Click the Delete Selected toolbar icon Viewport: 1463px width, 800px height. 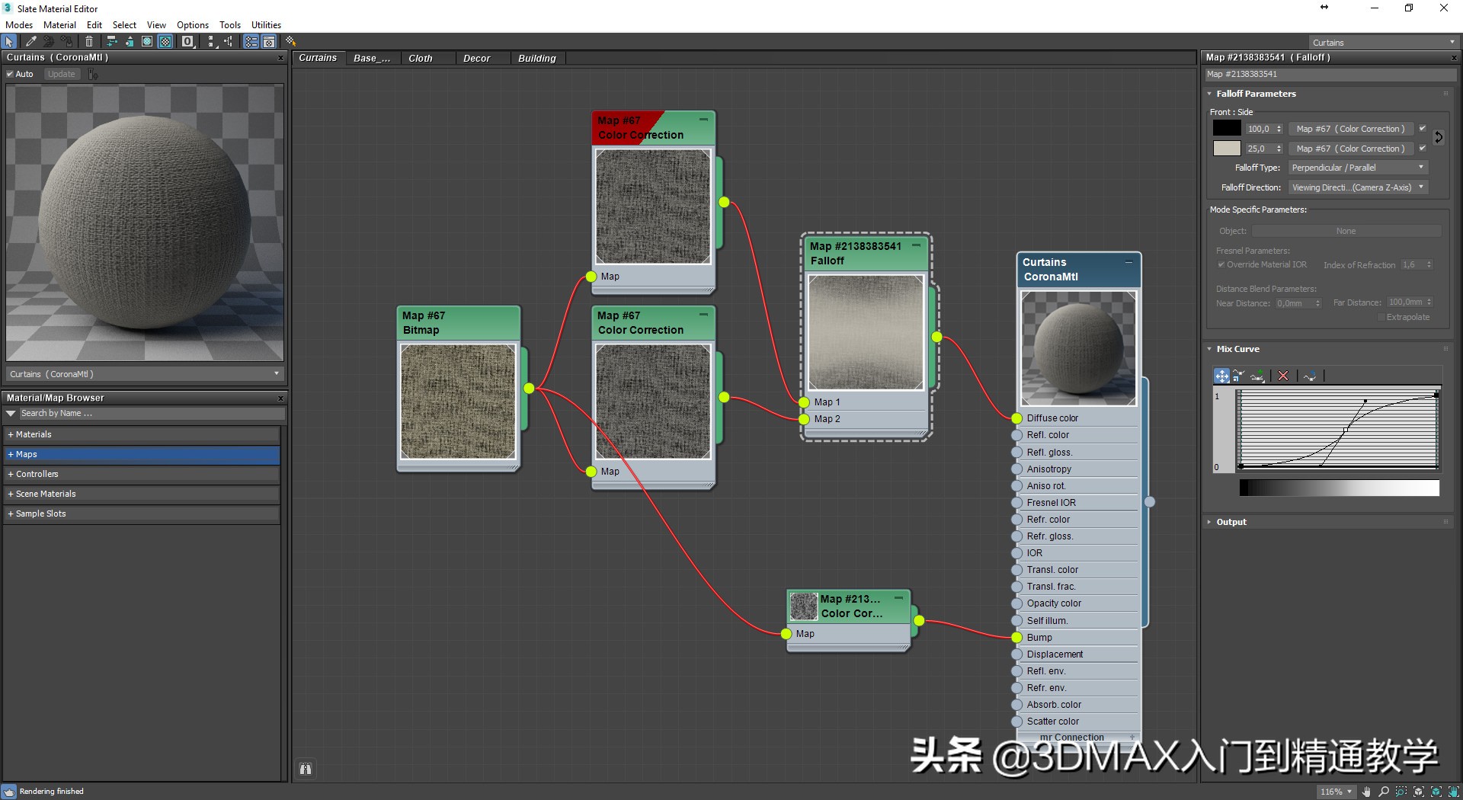point(89,42)
